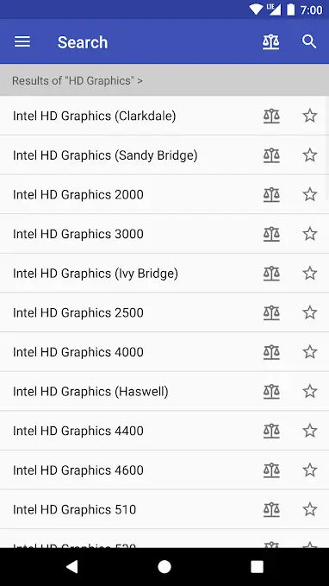
Task: Add Intel HD Graphics 4400 to comparison
Action: [x=271, y=431]
